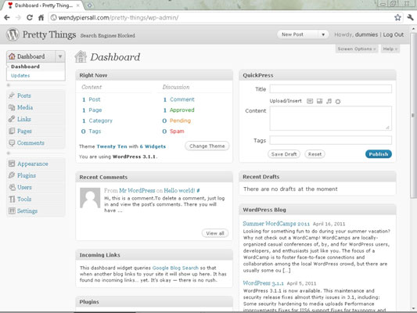Click the Pretty Things site title
Image resolution: width=417 pixels, height=313 pixels.
[49, 35]
